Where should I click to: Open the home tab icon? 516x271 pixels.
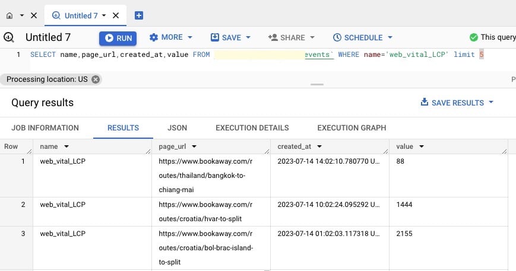[10, 15]
